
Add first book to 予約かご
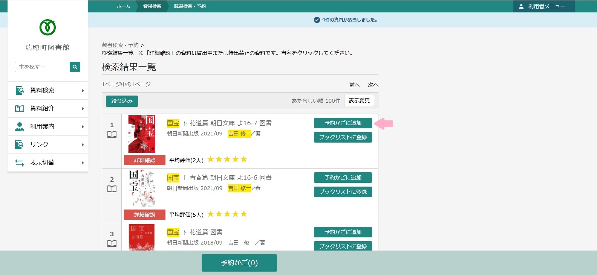point(343,123)
